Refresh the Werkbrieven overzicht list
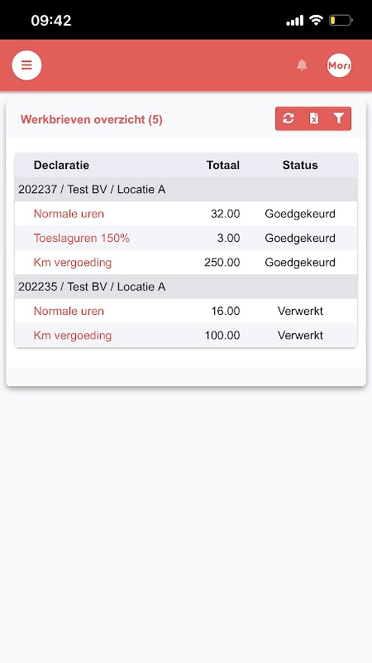The width and height of the screenshot is (372, 663). pos(288,119)
